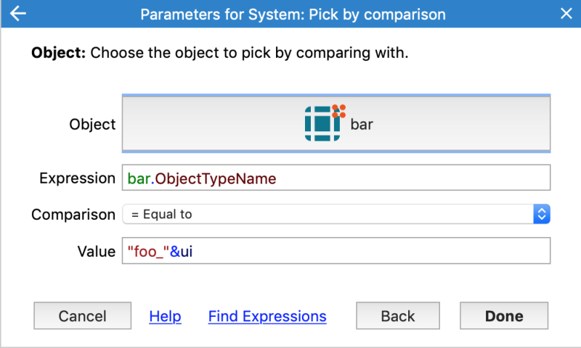Close the Parameters dialog with the X

[x=566, y=14]
